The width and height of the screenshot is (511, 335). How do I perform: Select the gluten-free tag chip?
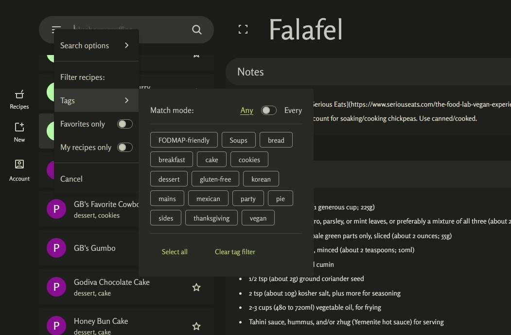(215, 179)
